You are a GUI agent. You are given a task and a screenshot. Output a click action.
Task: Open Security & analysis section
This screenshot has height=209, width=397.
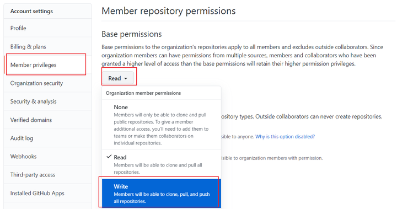47,101
